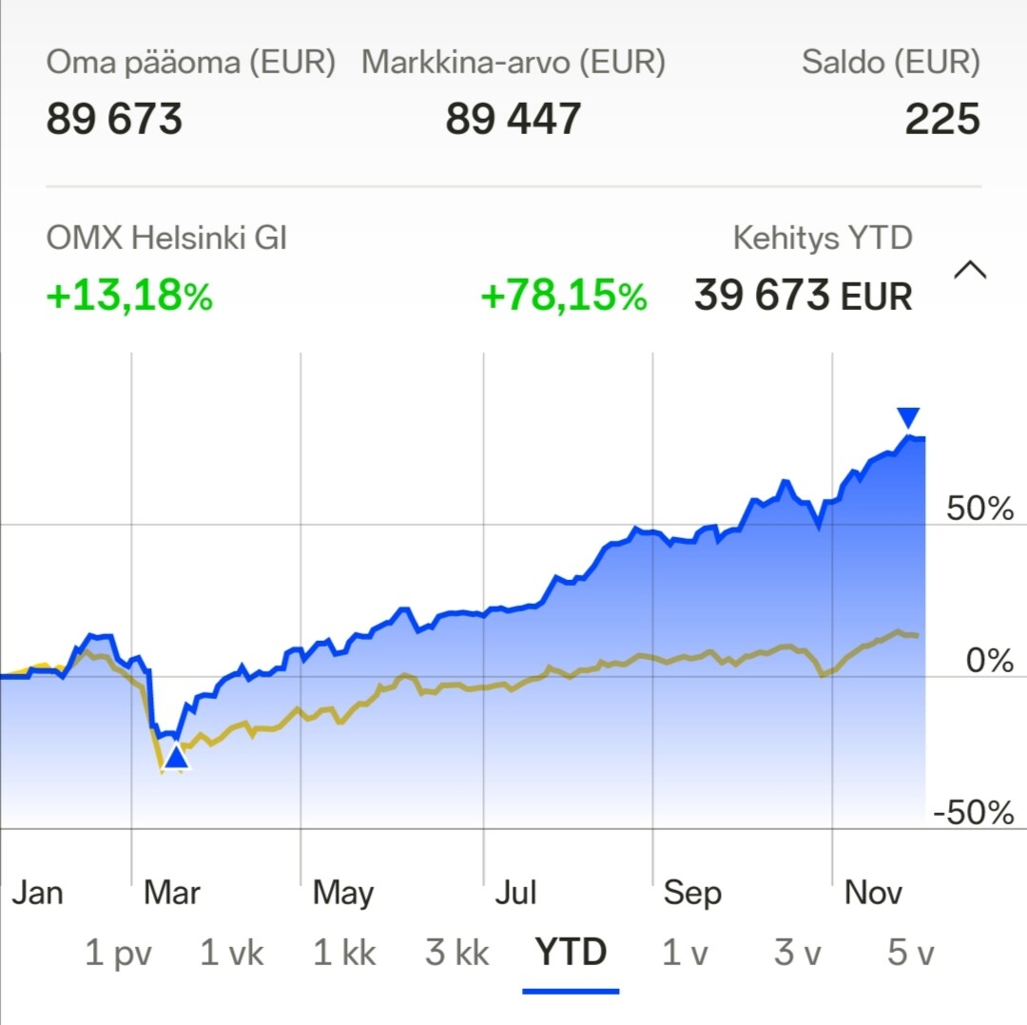Switch to the 5 v view
The height and width of the screenshot is (1025, 1027).
tap(911, 953)
